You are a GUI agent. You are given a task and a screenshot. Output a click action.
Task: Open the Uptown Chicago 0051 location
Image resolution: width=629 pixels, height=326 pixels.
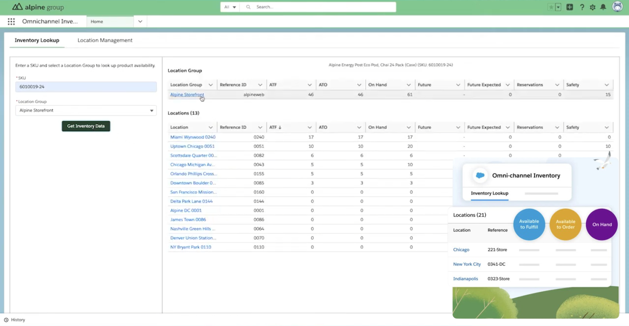192,146
